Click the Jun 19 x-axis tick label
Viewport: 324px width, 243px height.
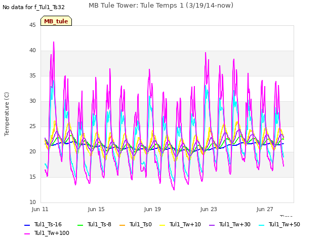coord(152,209)
